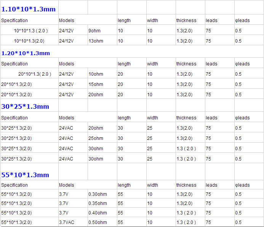Image resolution: width=264 pixels, height=227 pixels.
Task: Click "3.7V" in the 0.40ohm row
Action: pyautogui.click(x=64, y=213)
